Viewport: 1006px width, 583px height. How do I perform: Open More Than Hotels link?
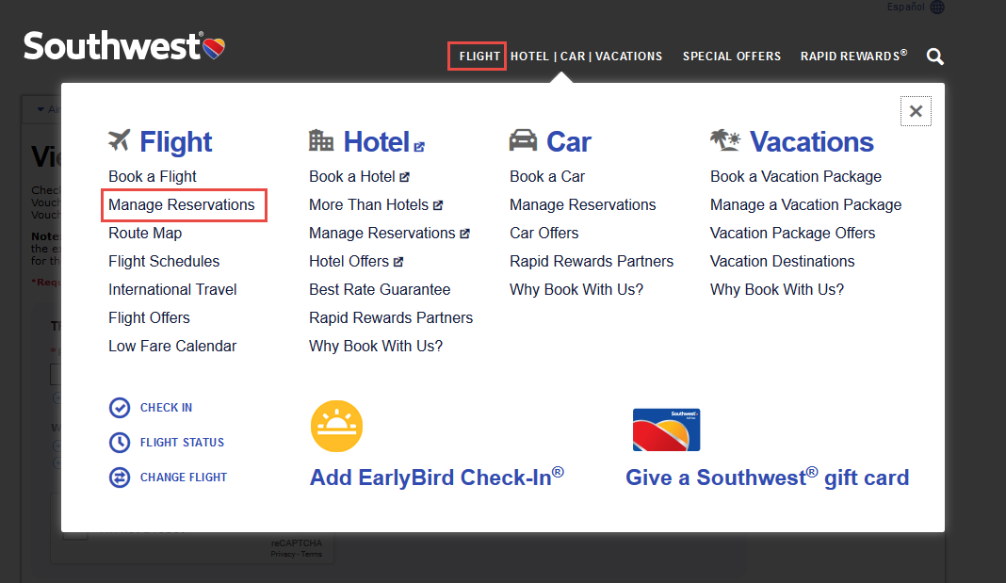point(375,204)
